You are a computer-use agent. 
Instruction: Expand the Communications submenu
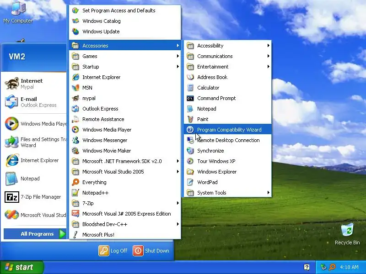pos(227,56)
